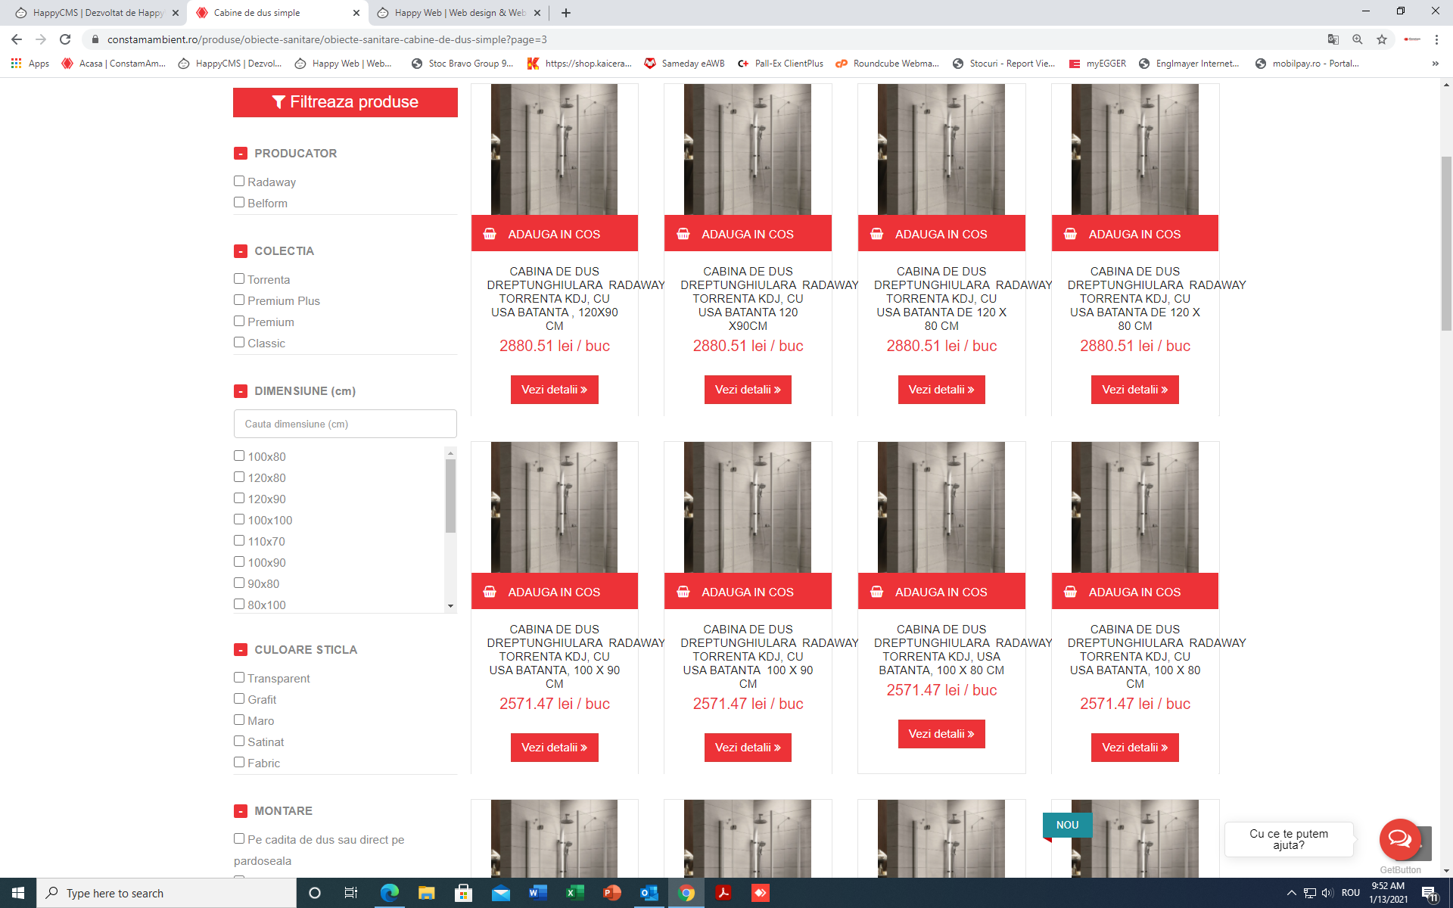Open Mail app from taskbar

coord(500,893)
